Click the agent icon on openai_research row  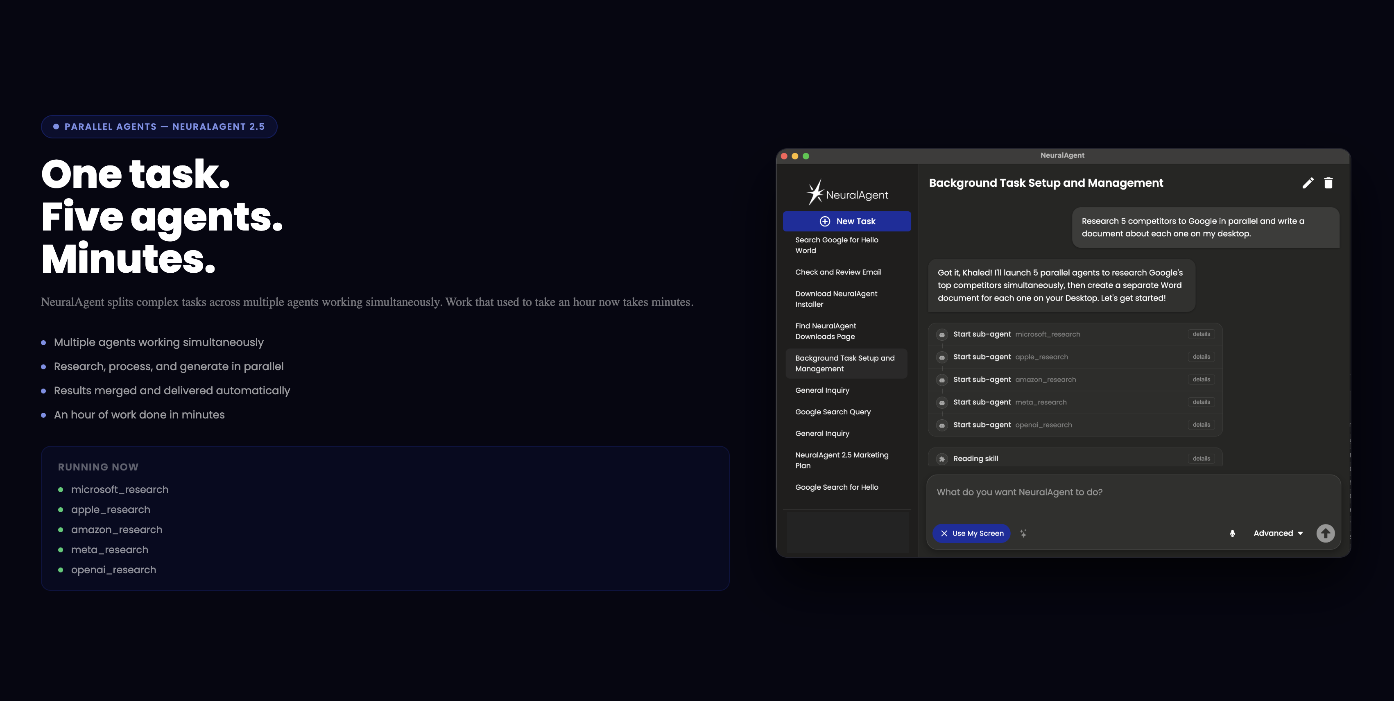click(x=942, y=425)
